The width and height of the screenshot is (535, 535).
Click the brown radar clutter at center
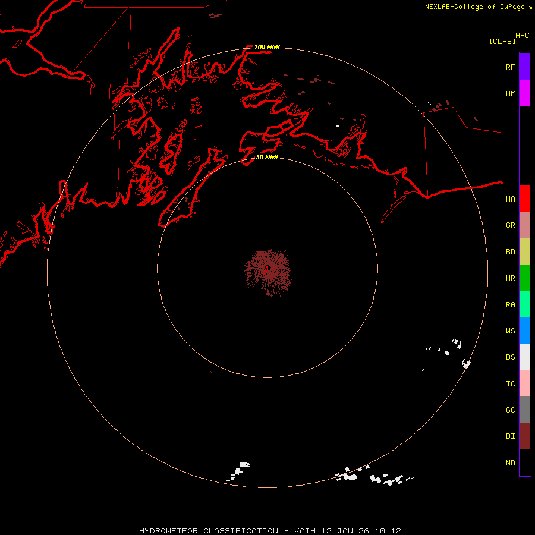pyautogui.click(x=267, y=272)
